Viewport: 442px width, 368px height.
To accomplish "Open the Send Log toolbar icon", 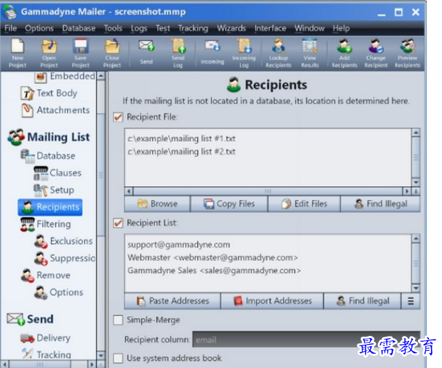I will [x=178, y=53].
